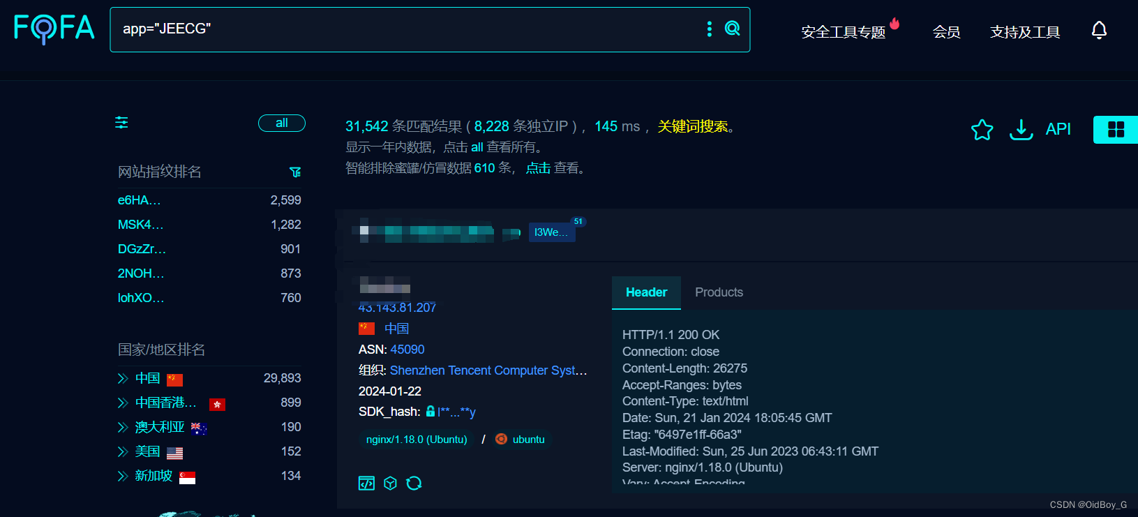This screenshot has width=1138, height=517.
Task: Click the SDK_hash lock icon
Action: (431, 412)
